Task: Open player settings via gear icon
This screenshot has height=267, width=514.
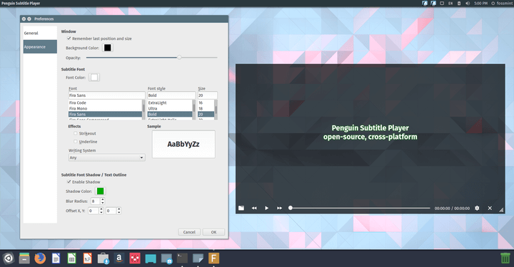Action: pyautogui.click(x=477, y=208)
